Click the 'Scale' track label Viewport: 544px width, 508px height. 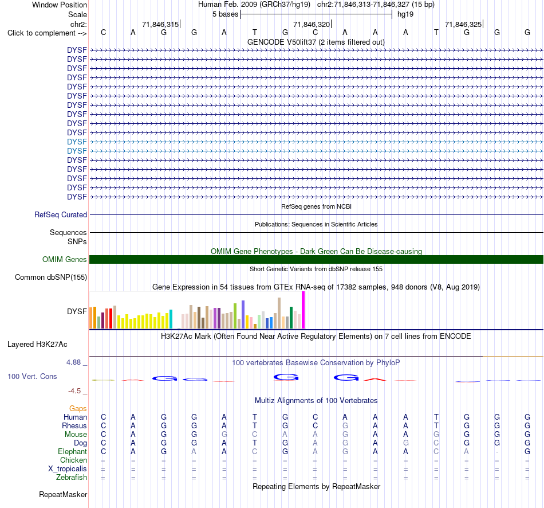[77, 14]
